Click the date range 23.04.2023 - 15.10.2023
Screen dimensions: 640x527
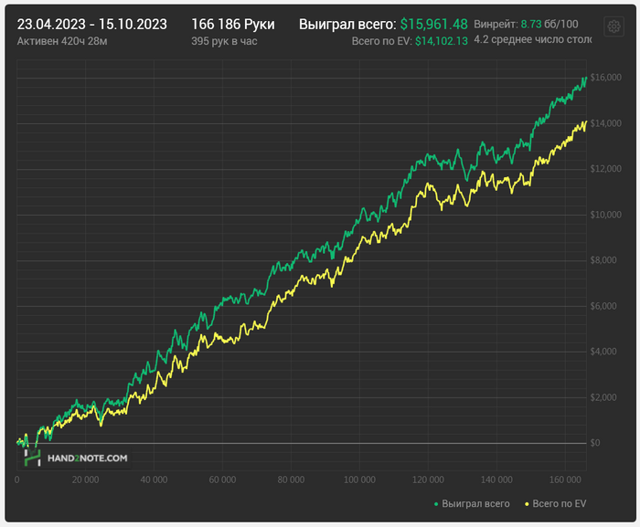tap(91, 25)
